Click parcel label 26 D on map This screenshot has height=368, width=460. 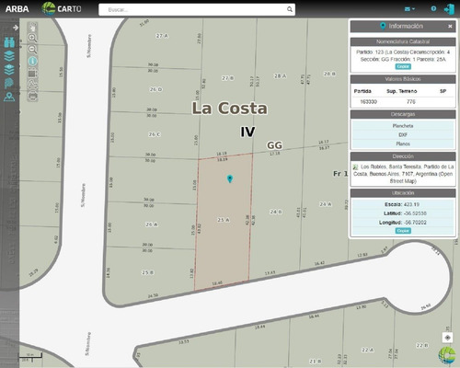tap(155, 89)
